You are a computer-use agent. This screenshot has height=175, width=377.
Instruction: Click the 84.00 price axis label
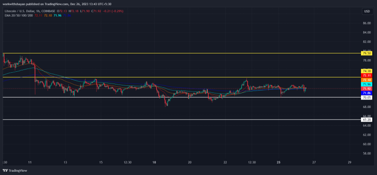(x=367, y=32)
